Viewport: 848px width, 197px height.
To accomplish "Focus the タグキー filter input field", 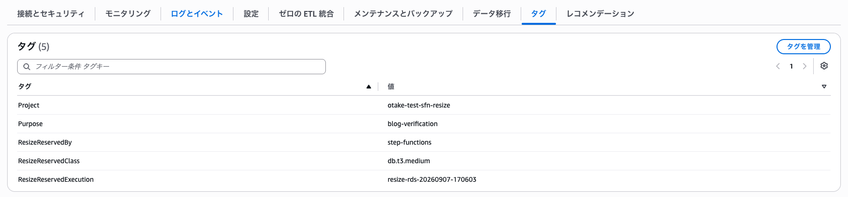I will [x=172, y=67].
